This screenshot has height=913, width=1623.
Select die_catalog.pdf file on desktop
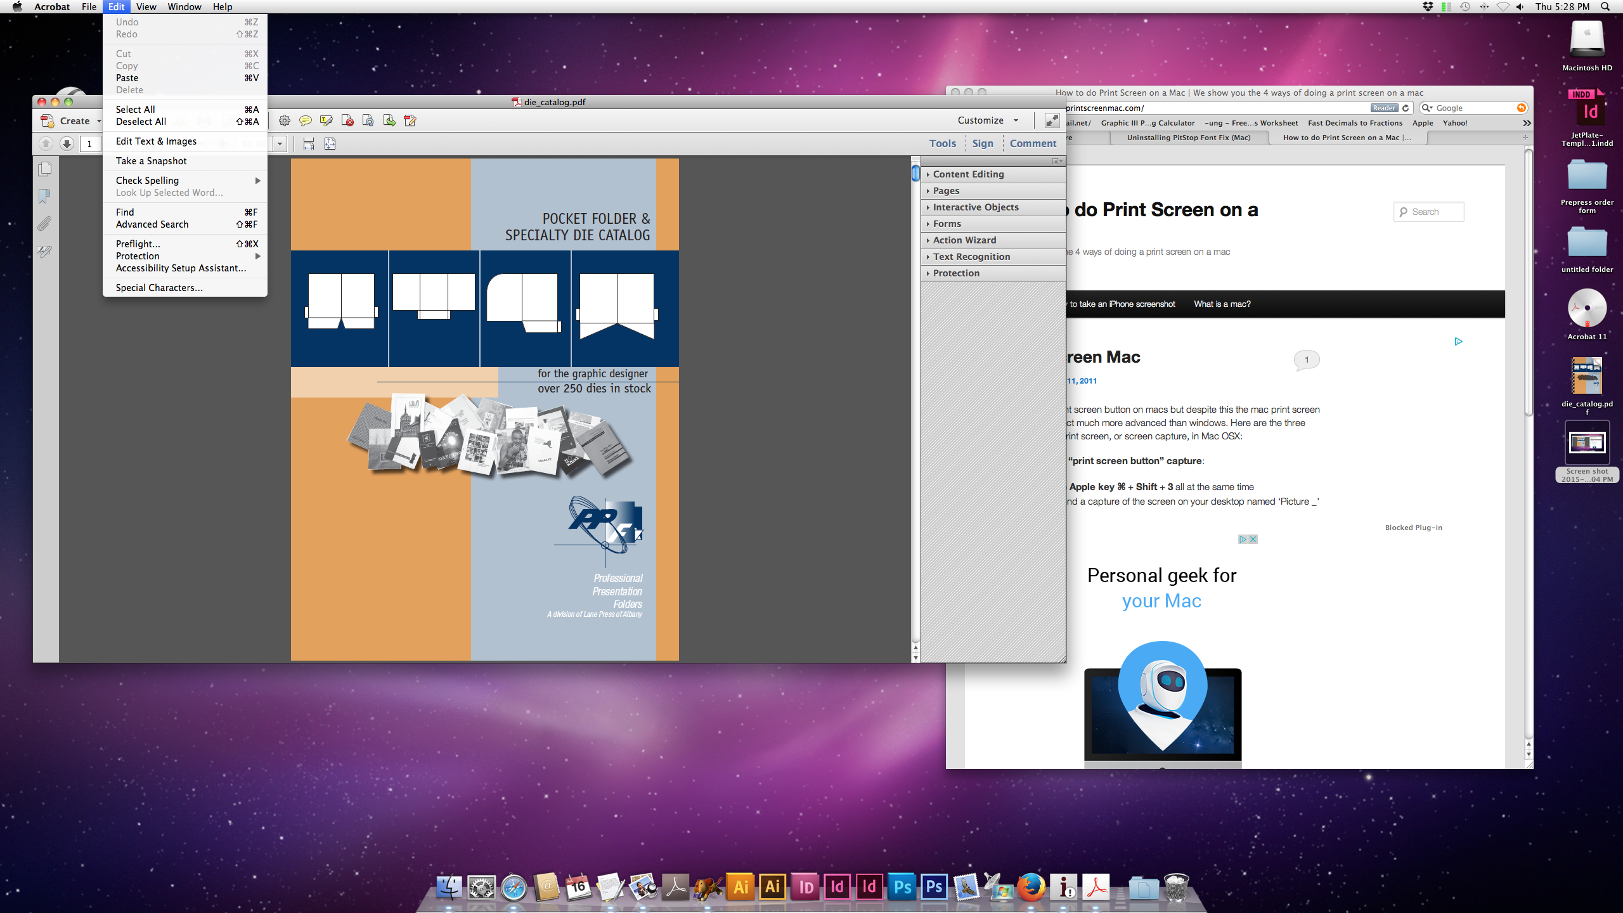click(1587, 385)
